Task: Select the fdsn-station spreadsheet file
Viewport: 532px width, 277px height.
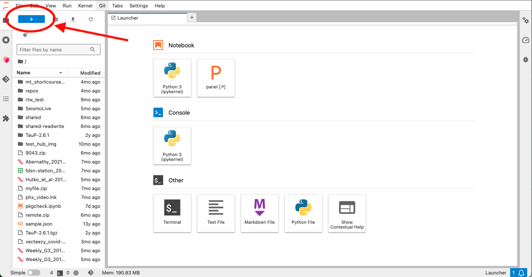Action: (x=59, y=171)
